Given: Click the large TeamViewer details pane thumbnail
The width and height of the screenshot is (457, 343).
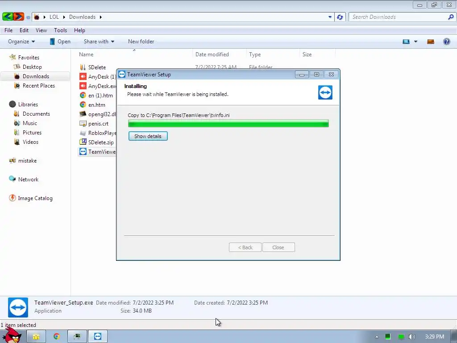Looking at the screenshot, I should point(18,307).
